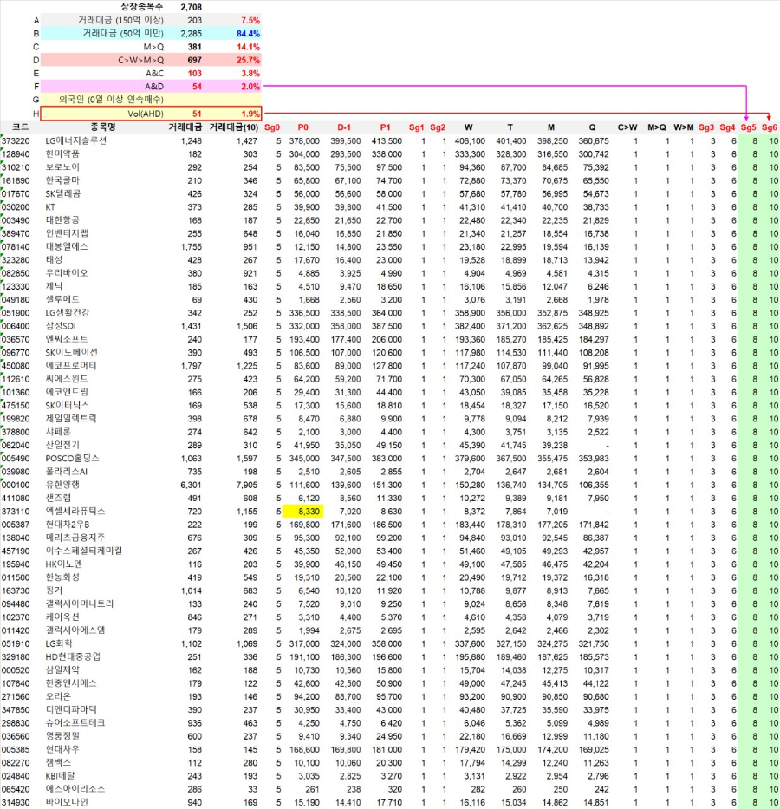Click the P1 column header

click(x=385, y=127)
